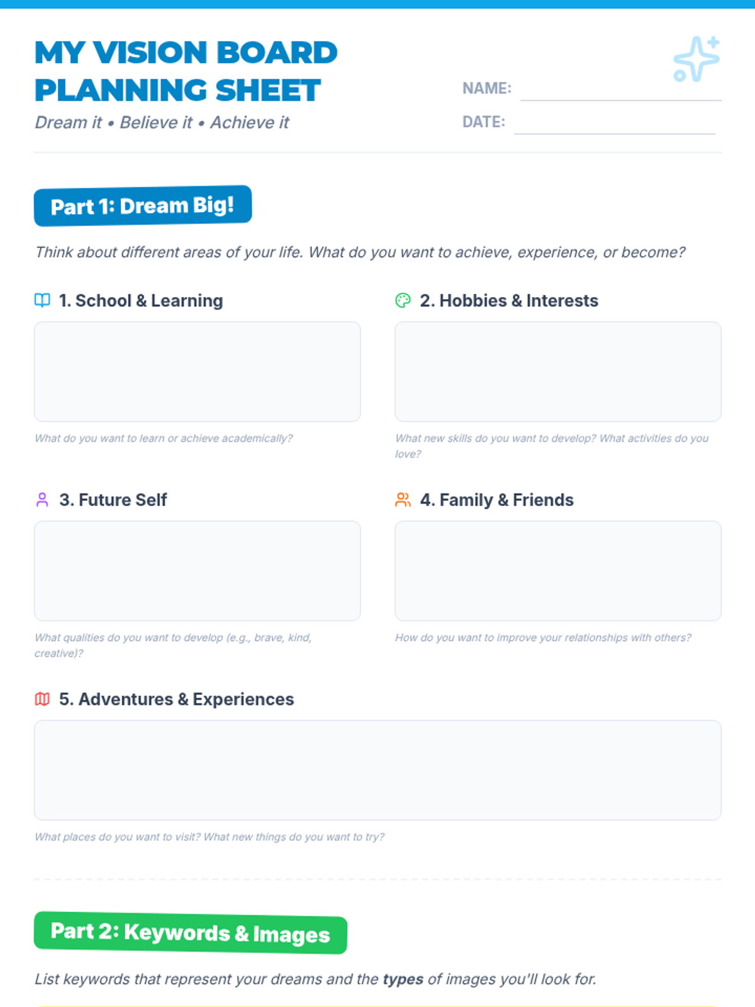
Task: Click the Dream it Believe it Achieve it tagline
Action: click(x=162, y=122)
